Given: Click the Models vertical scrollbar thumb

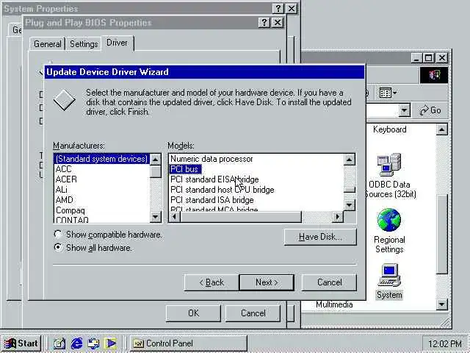Looking at the screenshot, I should [x=350, y=190].
